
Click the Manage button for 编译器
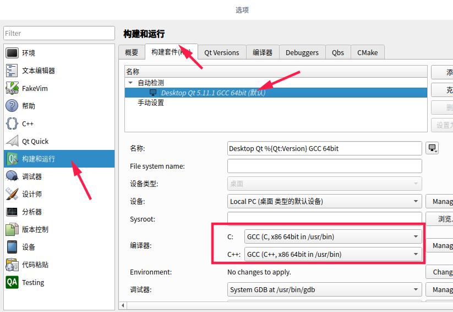coord(439,245)
